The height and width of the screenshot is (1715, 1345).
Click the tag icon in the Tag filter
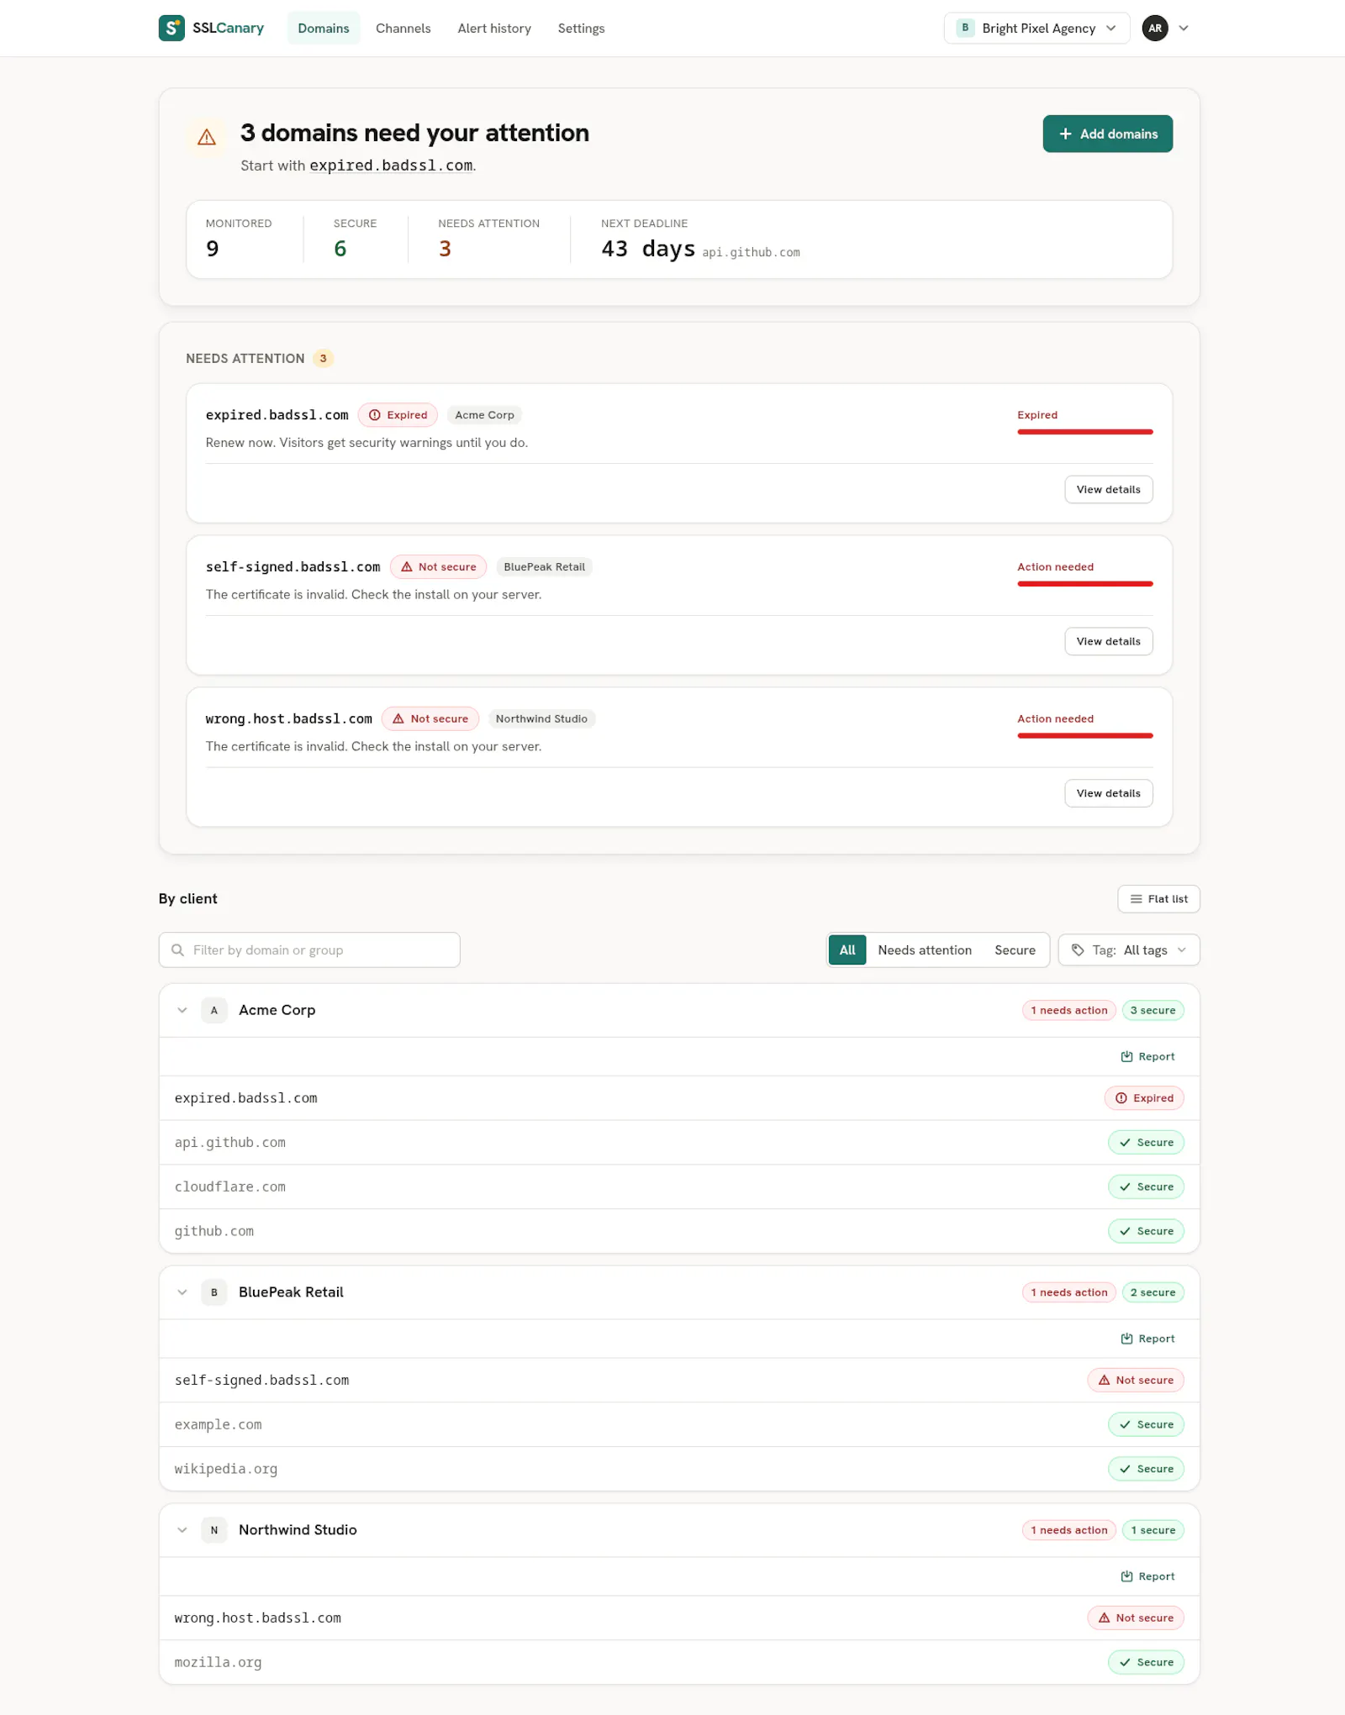coord(1078,950)
